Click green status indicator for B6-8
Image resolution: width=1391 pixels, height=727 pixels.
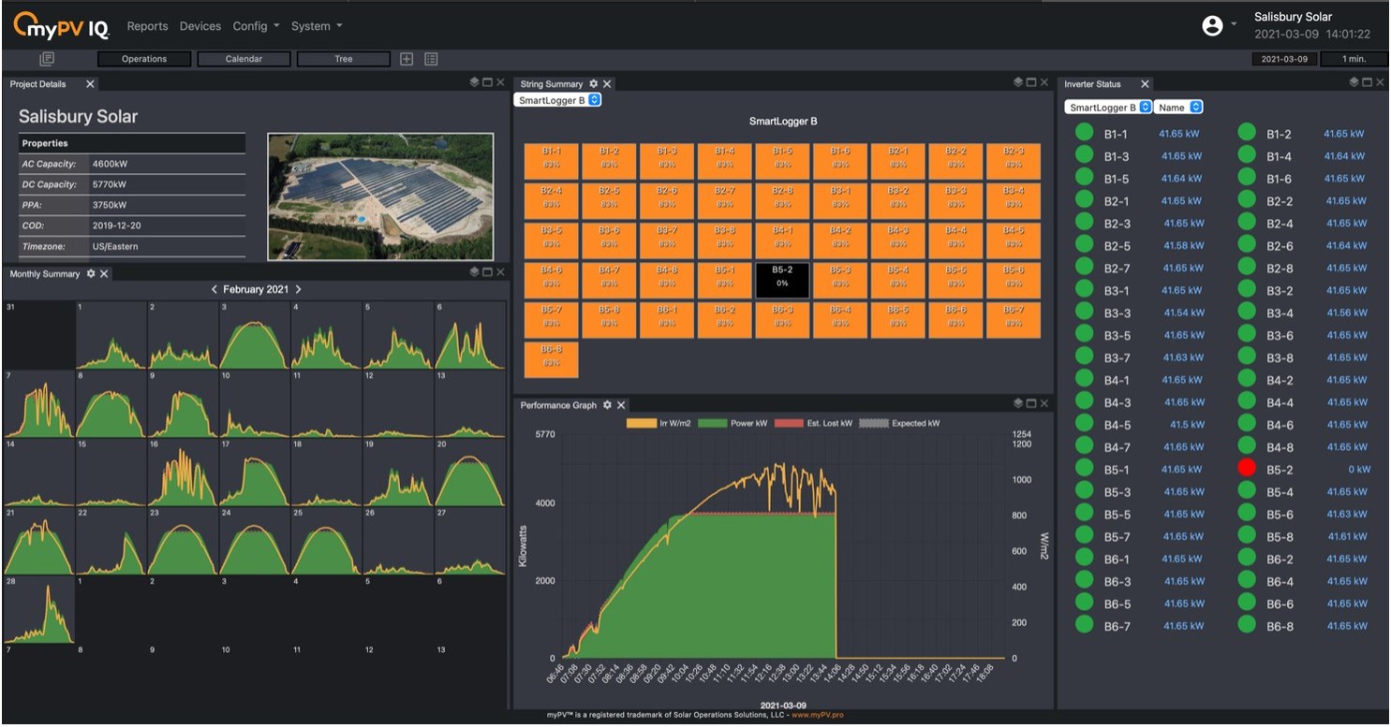coord(1247,625)
